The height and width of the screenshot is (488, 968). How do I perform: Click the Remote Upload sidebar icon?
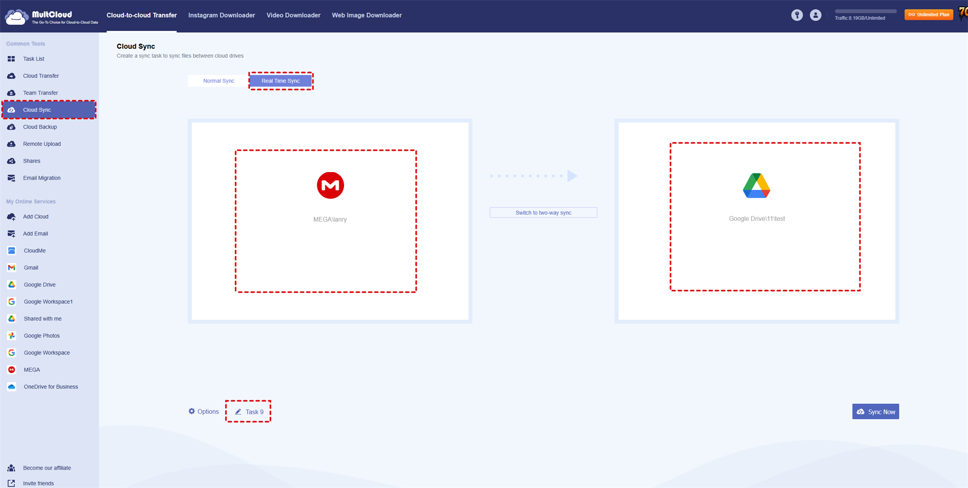coord(11,144)
